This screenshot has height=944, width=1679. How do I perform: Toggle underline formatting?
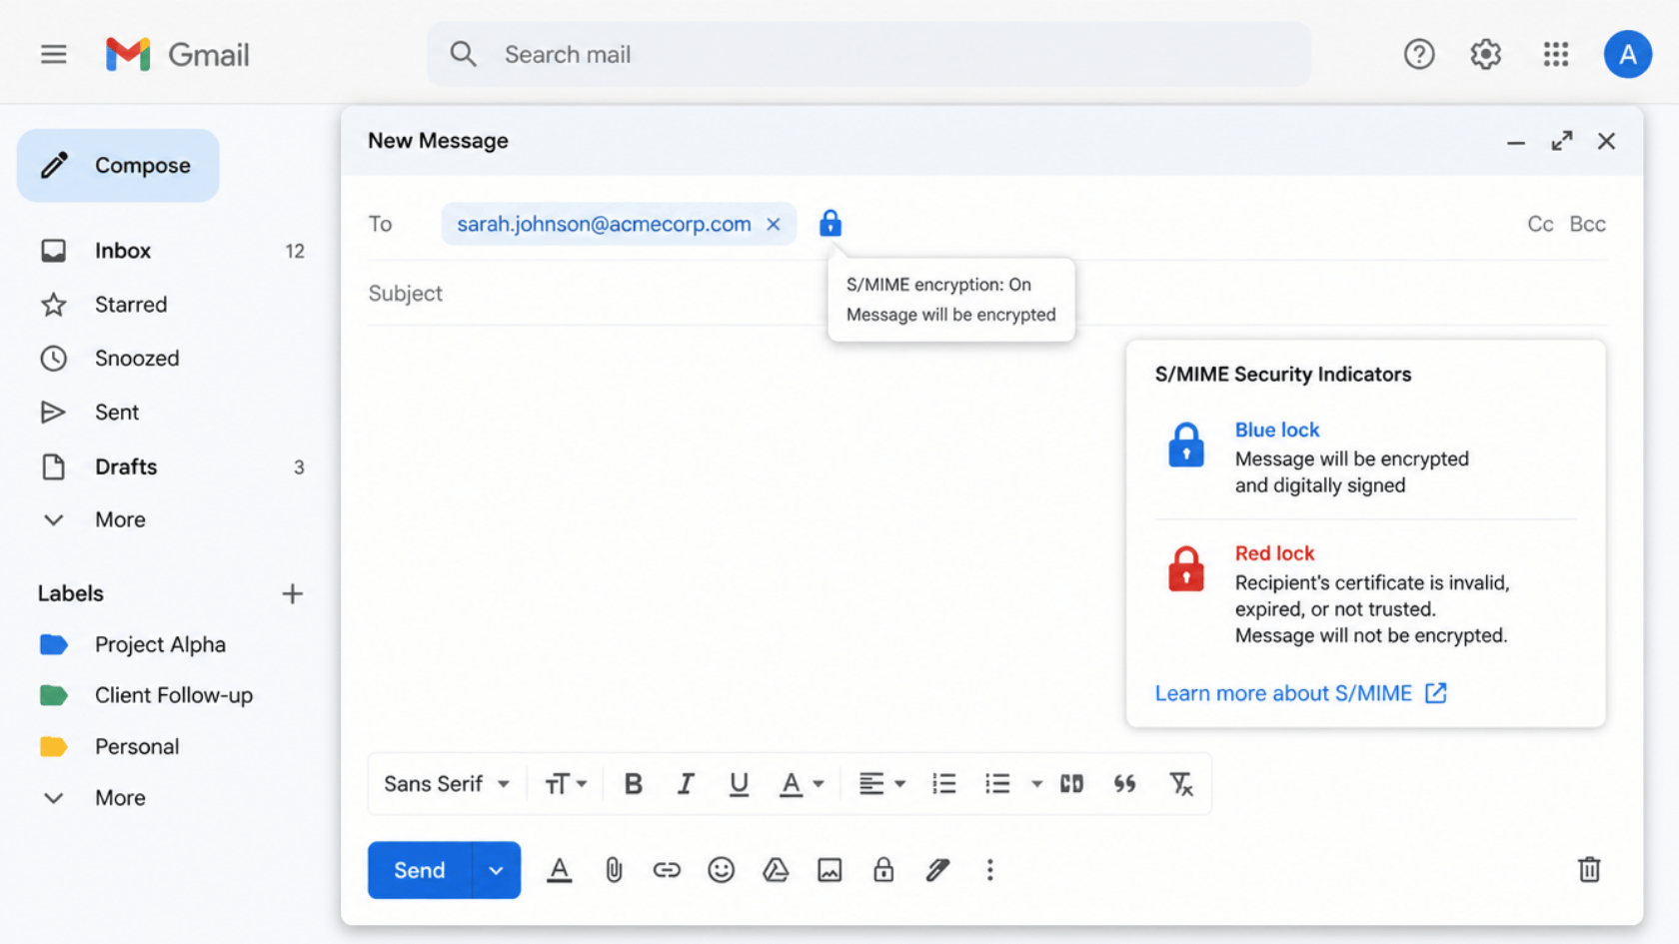click(x=739, y=784)
